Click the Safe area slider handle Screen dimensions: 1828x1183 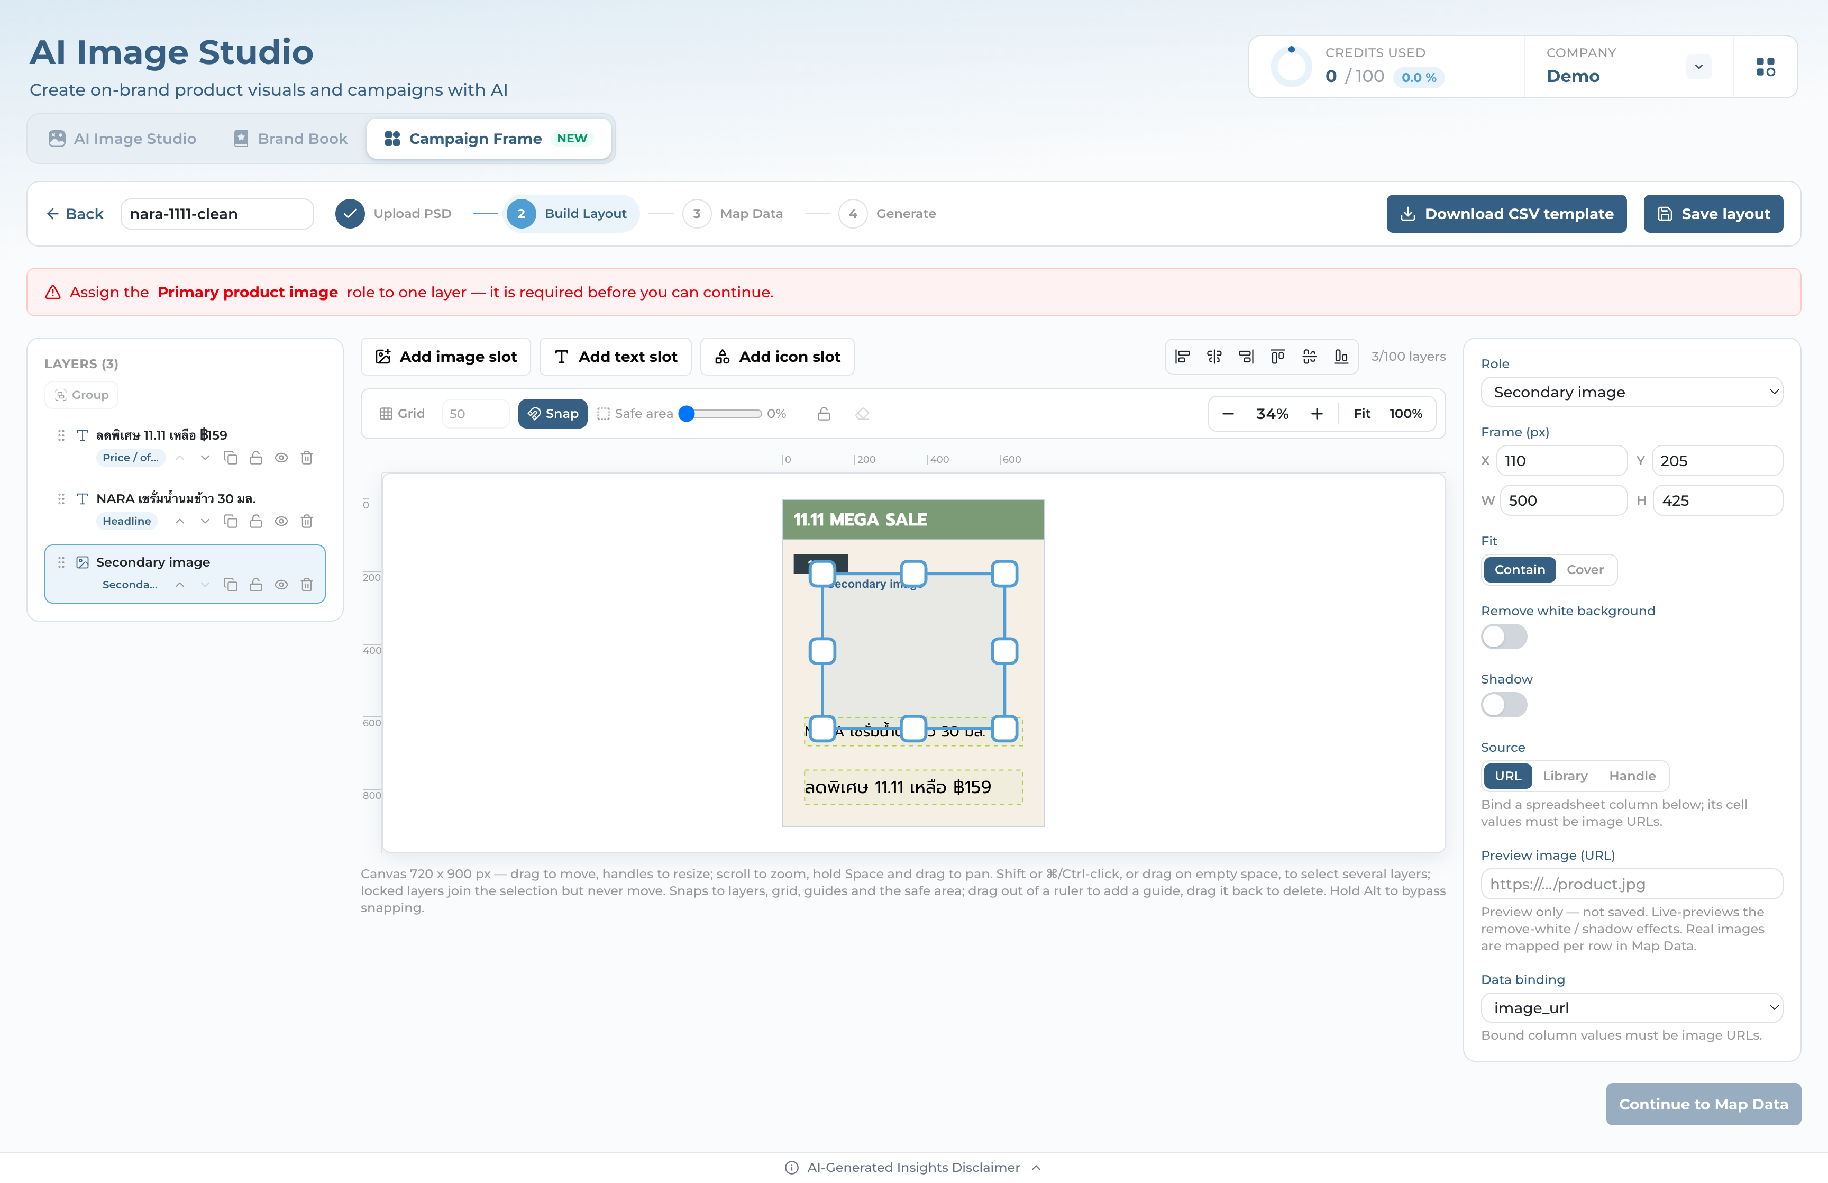[x=687, y=414]
